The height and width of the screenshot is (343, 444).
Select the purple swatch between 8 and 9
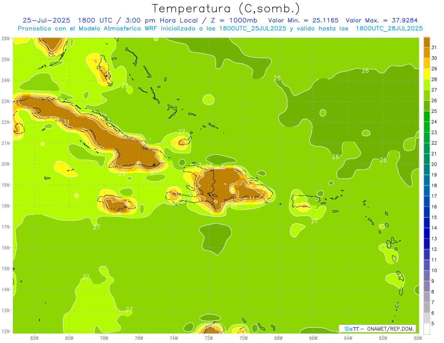[x=427, y=286]
